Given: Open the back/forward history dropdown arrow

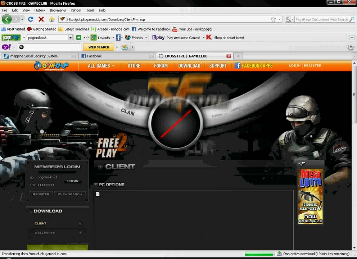Looking at the screenshot, I should coord(22,19).
